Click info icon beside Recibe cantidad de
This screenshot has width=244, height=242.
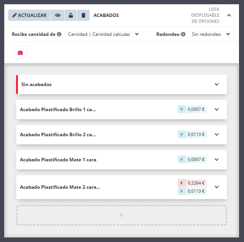pyautogui.click(x=59, y=34)
